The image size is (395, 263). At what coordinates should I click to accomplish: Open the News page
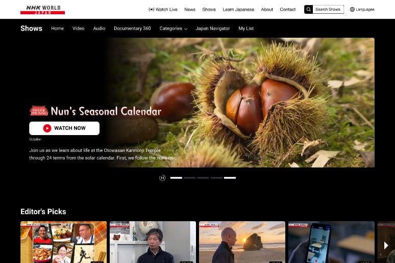click(190, 9)
